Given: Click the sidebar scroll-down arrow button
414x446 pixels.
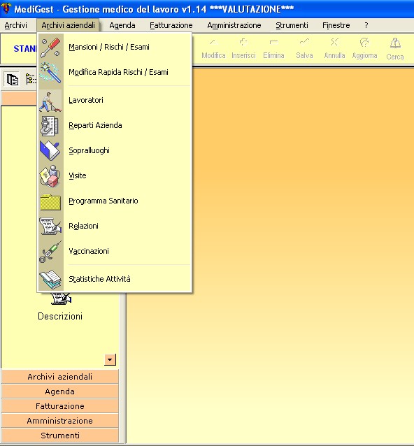Looking at the screenshot, I should click(110, 359).
